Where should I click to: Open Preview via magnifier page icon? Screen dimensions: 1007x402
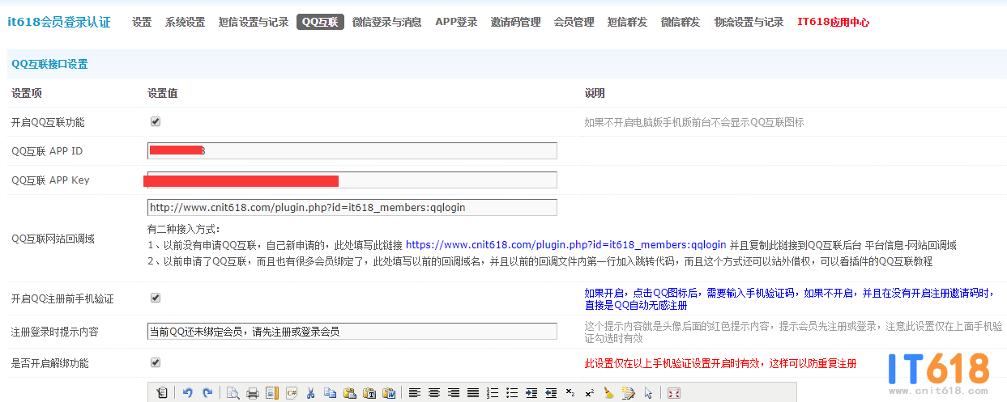[x=233, y=393]
